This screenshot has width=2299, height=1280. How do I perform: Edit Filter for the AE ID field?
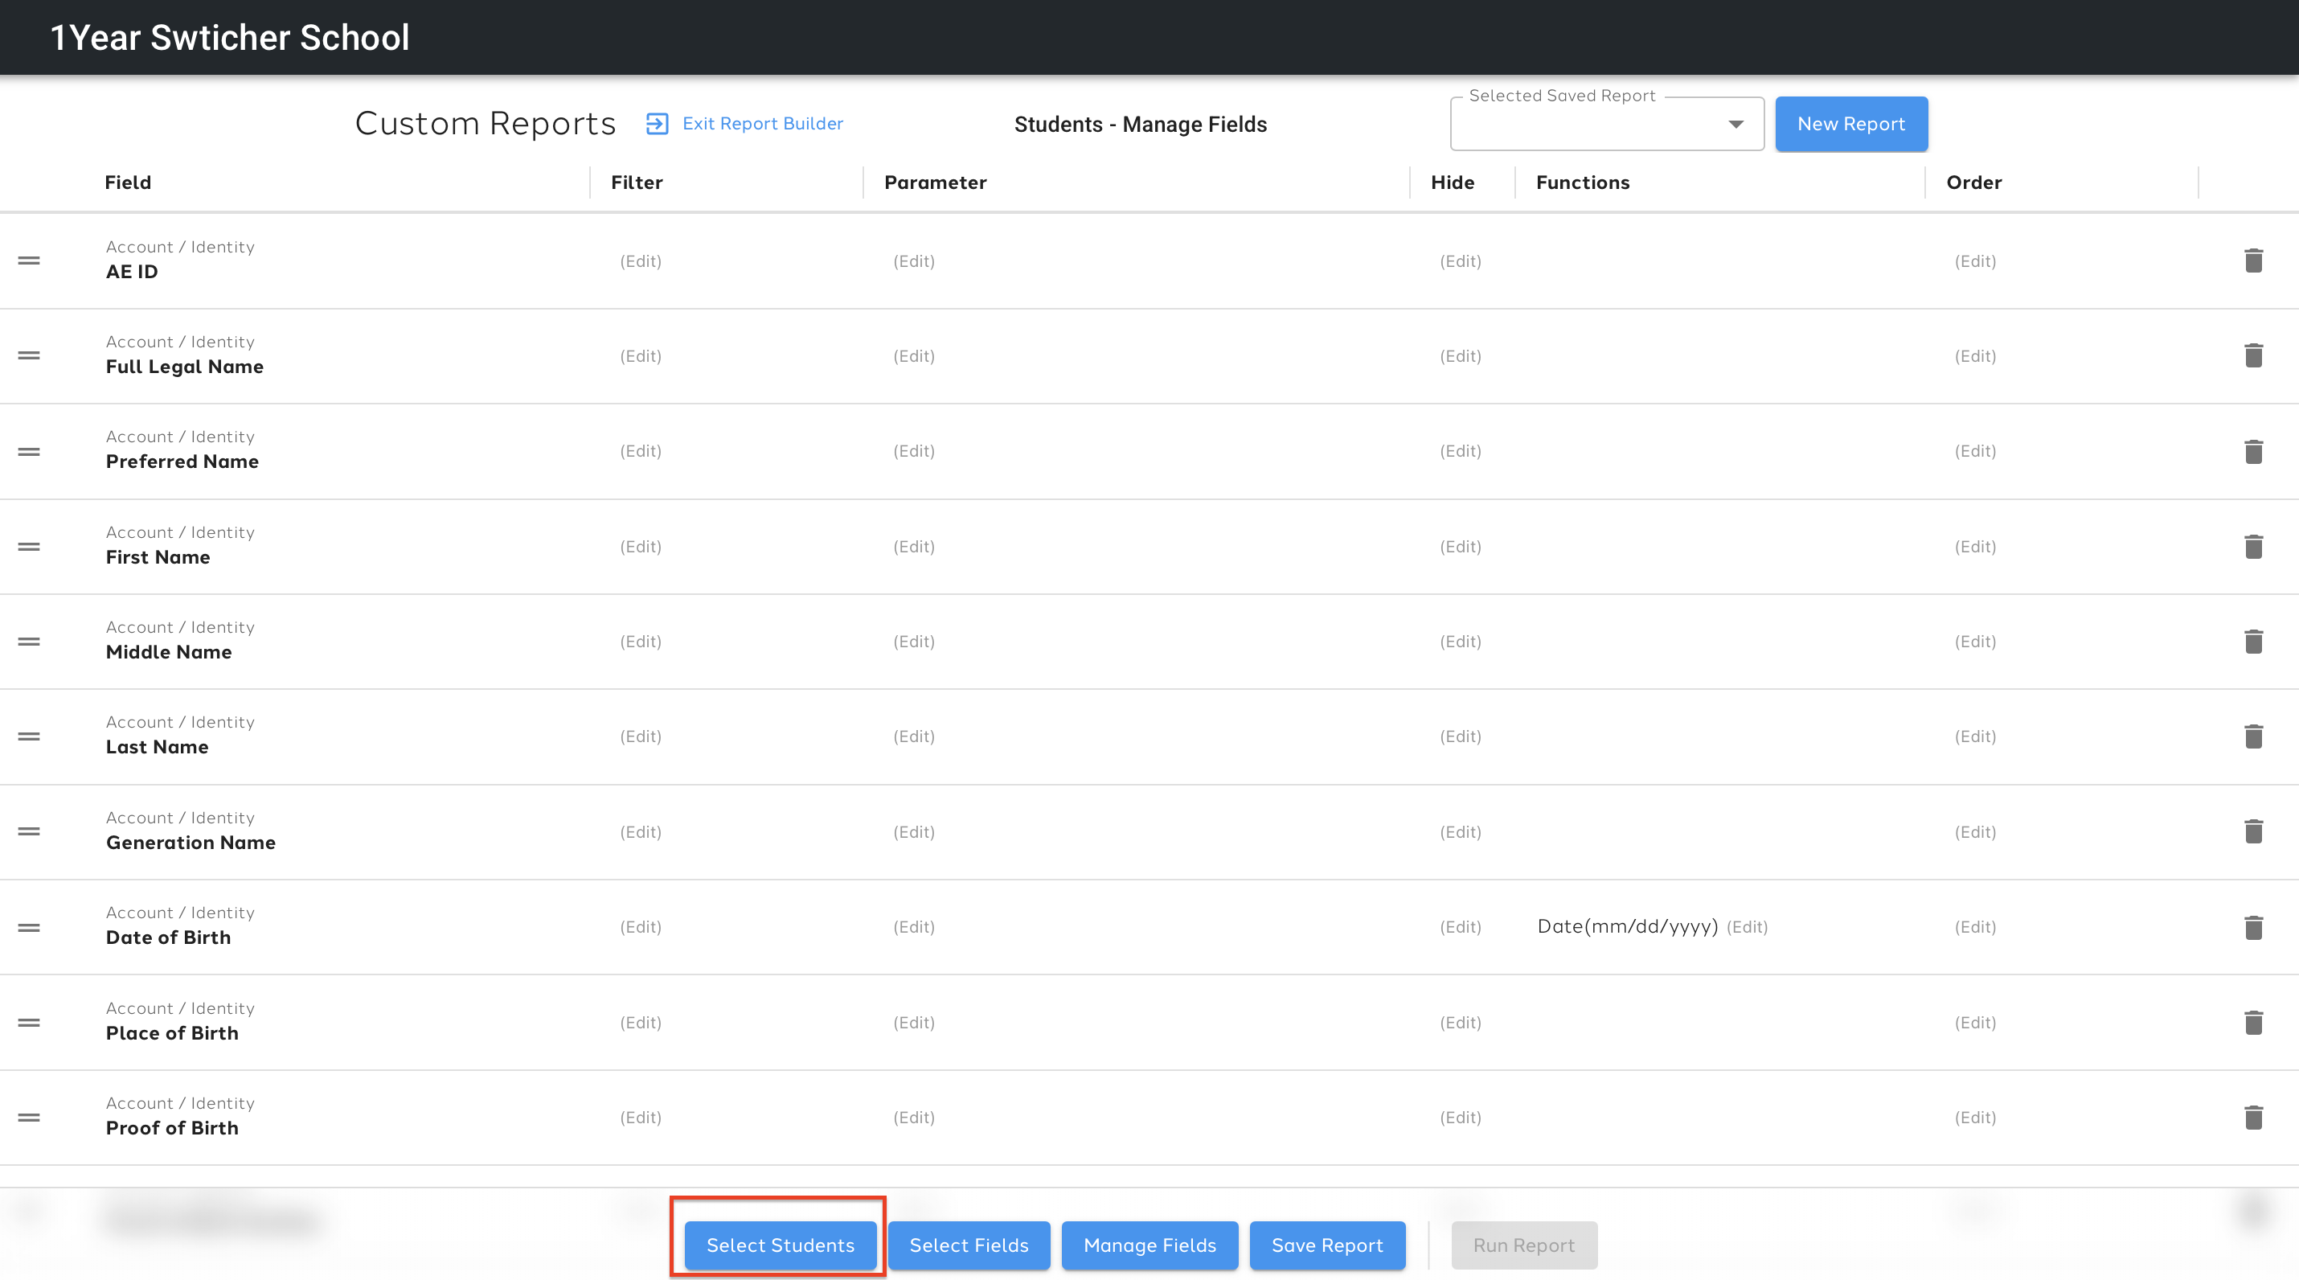641,261
